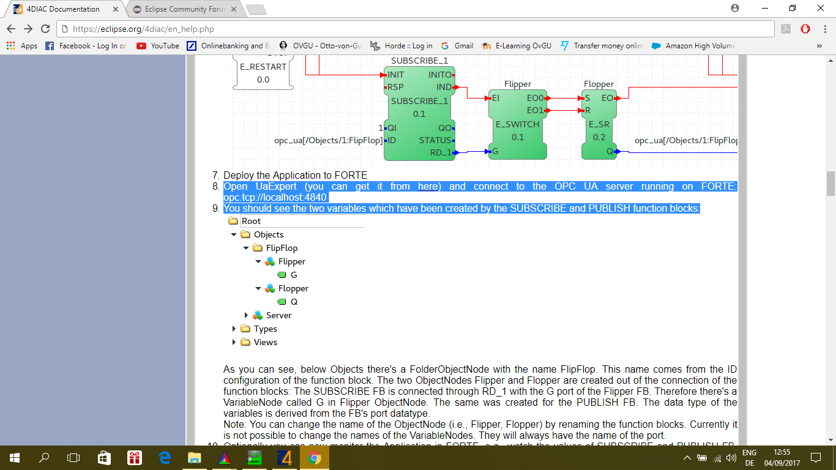836x470 pixels.
Task: Expand the Server object node
Action: 246,315
